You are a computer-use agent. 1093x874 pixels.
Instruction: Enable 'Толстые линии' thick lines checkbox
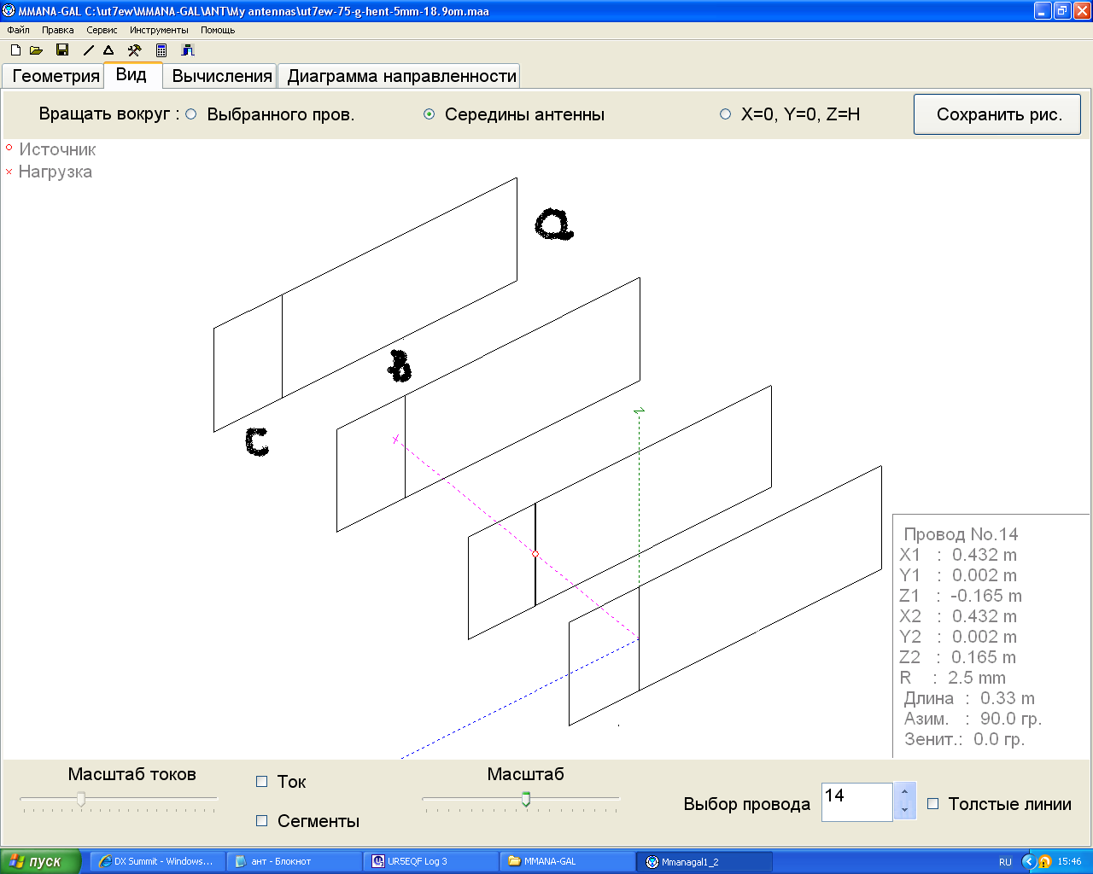coord(933,804)
